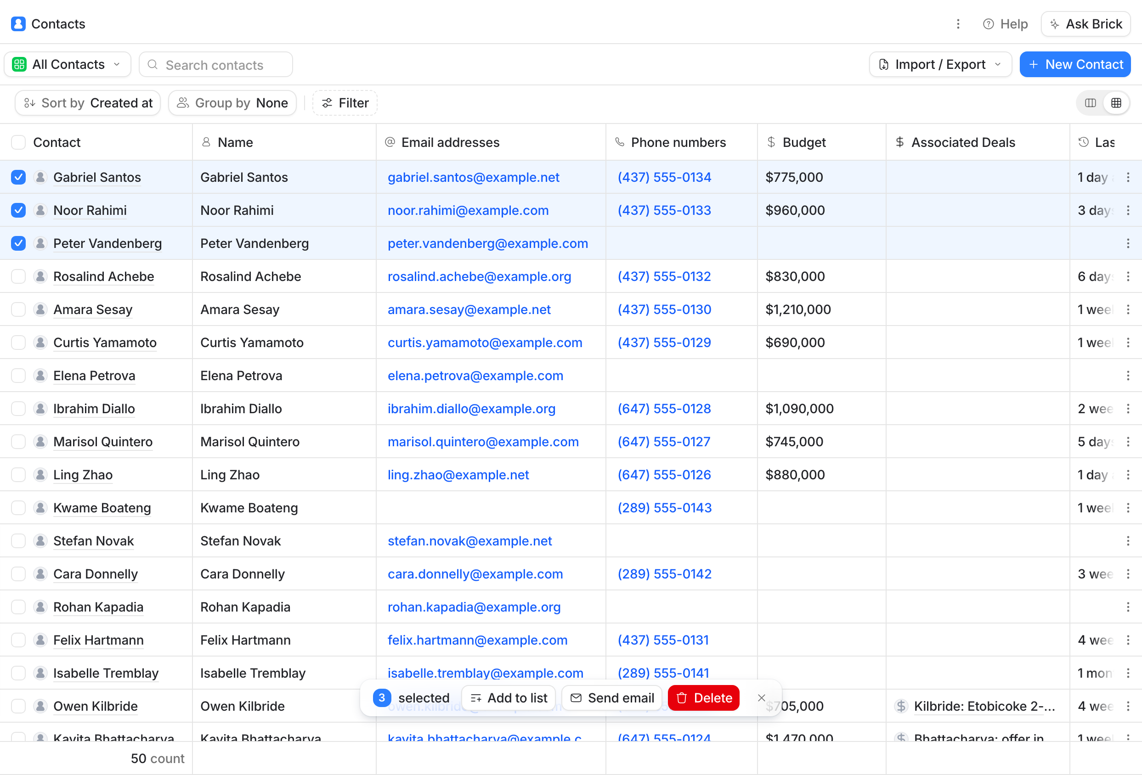This screenshot has height=775, width=1142.
Task: Open Ask Brick assistant
Action: coord(1085,23)
